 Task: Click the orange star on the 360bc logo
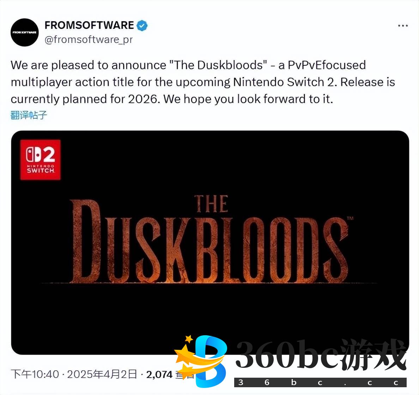pyautogui.click(x=189, y=339)
